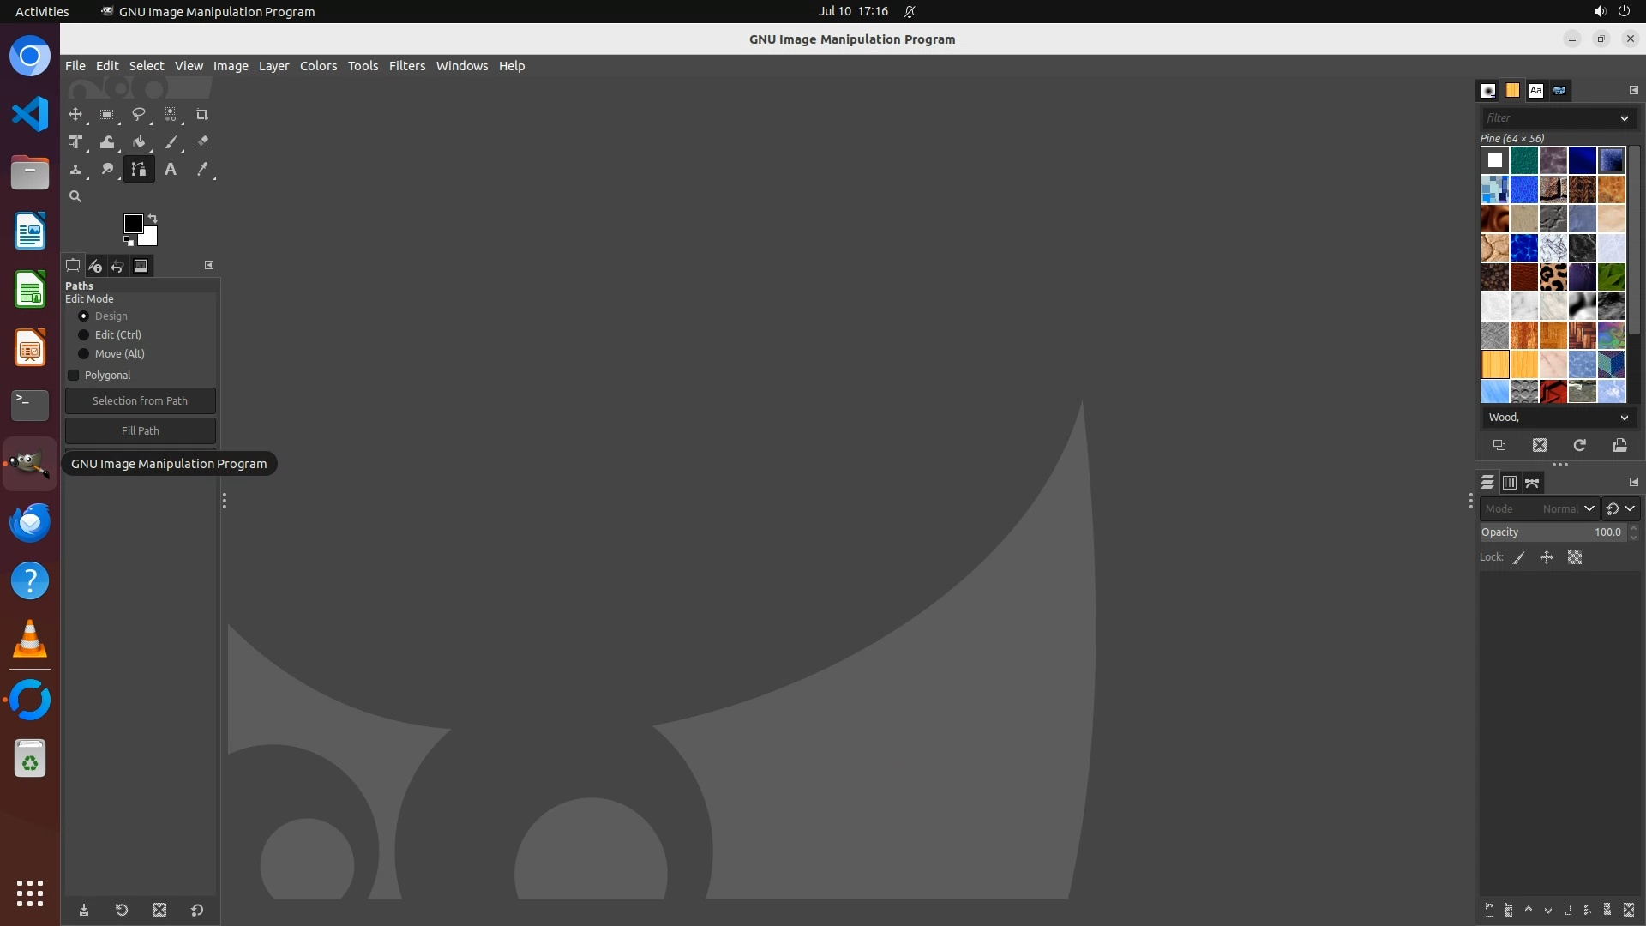Click the black foreground color swatch
Viewport: 1646px width, 926px height.
point(132,224)
